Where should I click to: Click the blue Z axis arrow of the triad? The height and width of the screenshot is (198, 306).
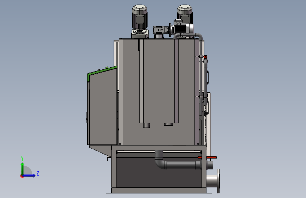point(30,175)
